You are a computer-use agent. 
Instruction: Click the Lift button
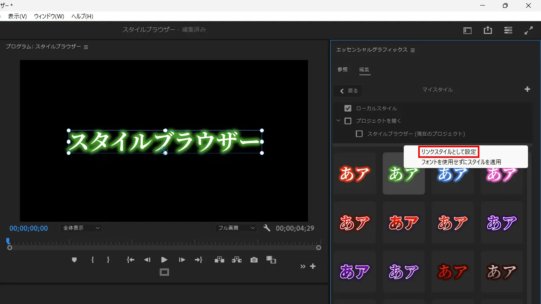click(219, 260)
